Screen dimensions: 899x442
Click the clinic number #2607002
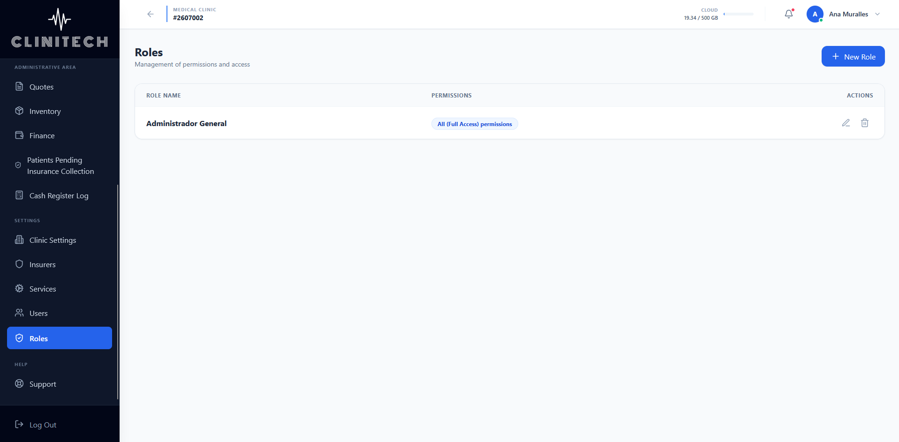click(x=188, y=18)
